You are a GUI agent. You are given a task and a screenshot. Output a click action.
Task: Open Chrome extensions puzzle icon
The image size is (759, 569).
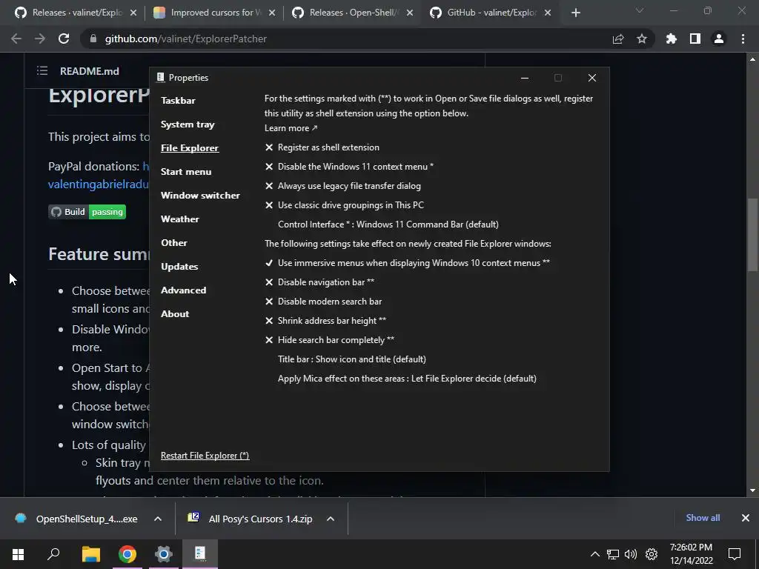pos(672,39)
